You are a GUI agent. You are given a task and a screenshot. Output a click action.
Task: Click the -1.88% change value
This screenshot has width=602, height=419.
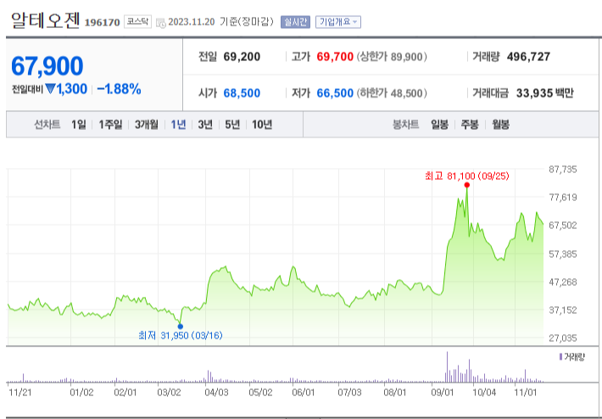[119, 89]
